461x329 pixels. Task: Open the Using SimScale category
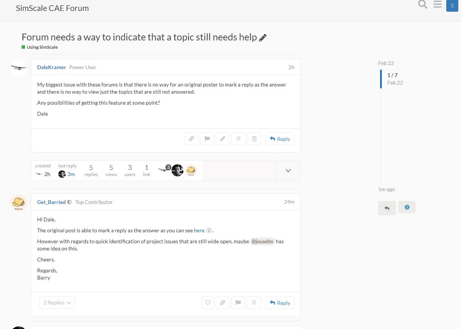tap(42, 47)
